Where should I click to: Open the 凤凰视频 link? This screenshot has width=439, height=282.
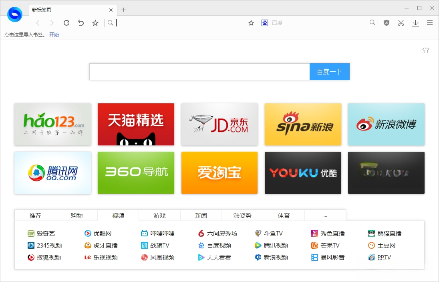pyautogui.click(x=158, y=257)
